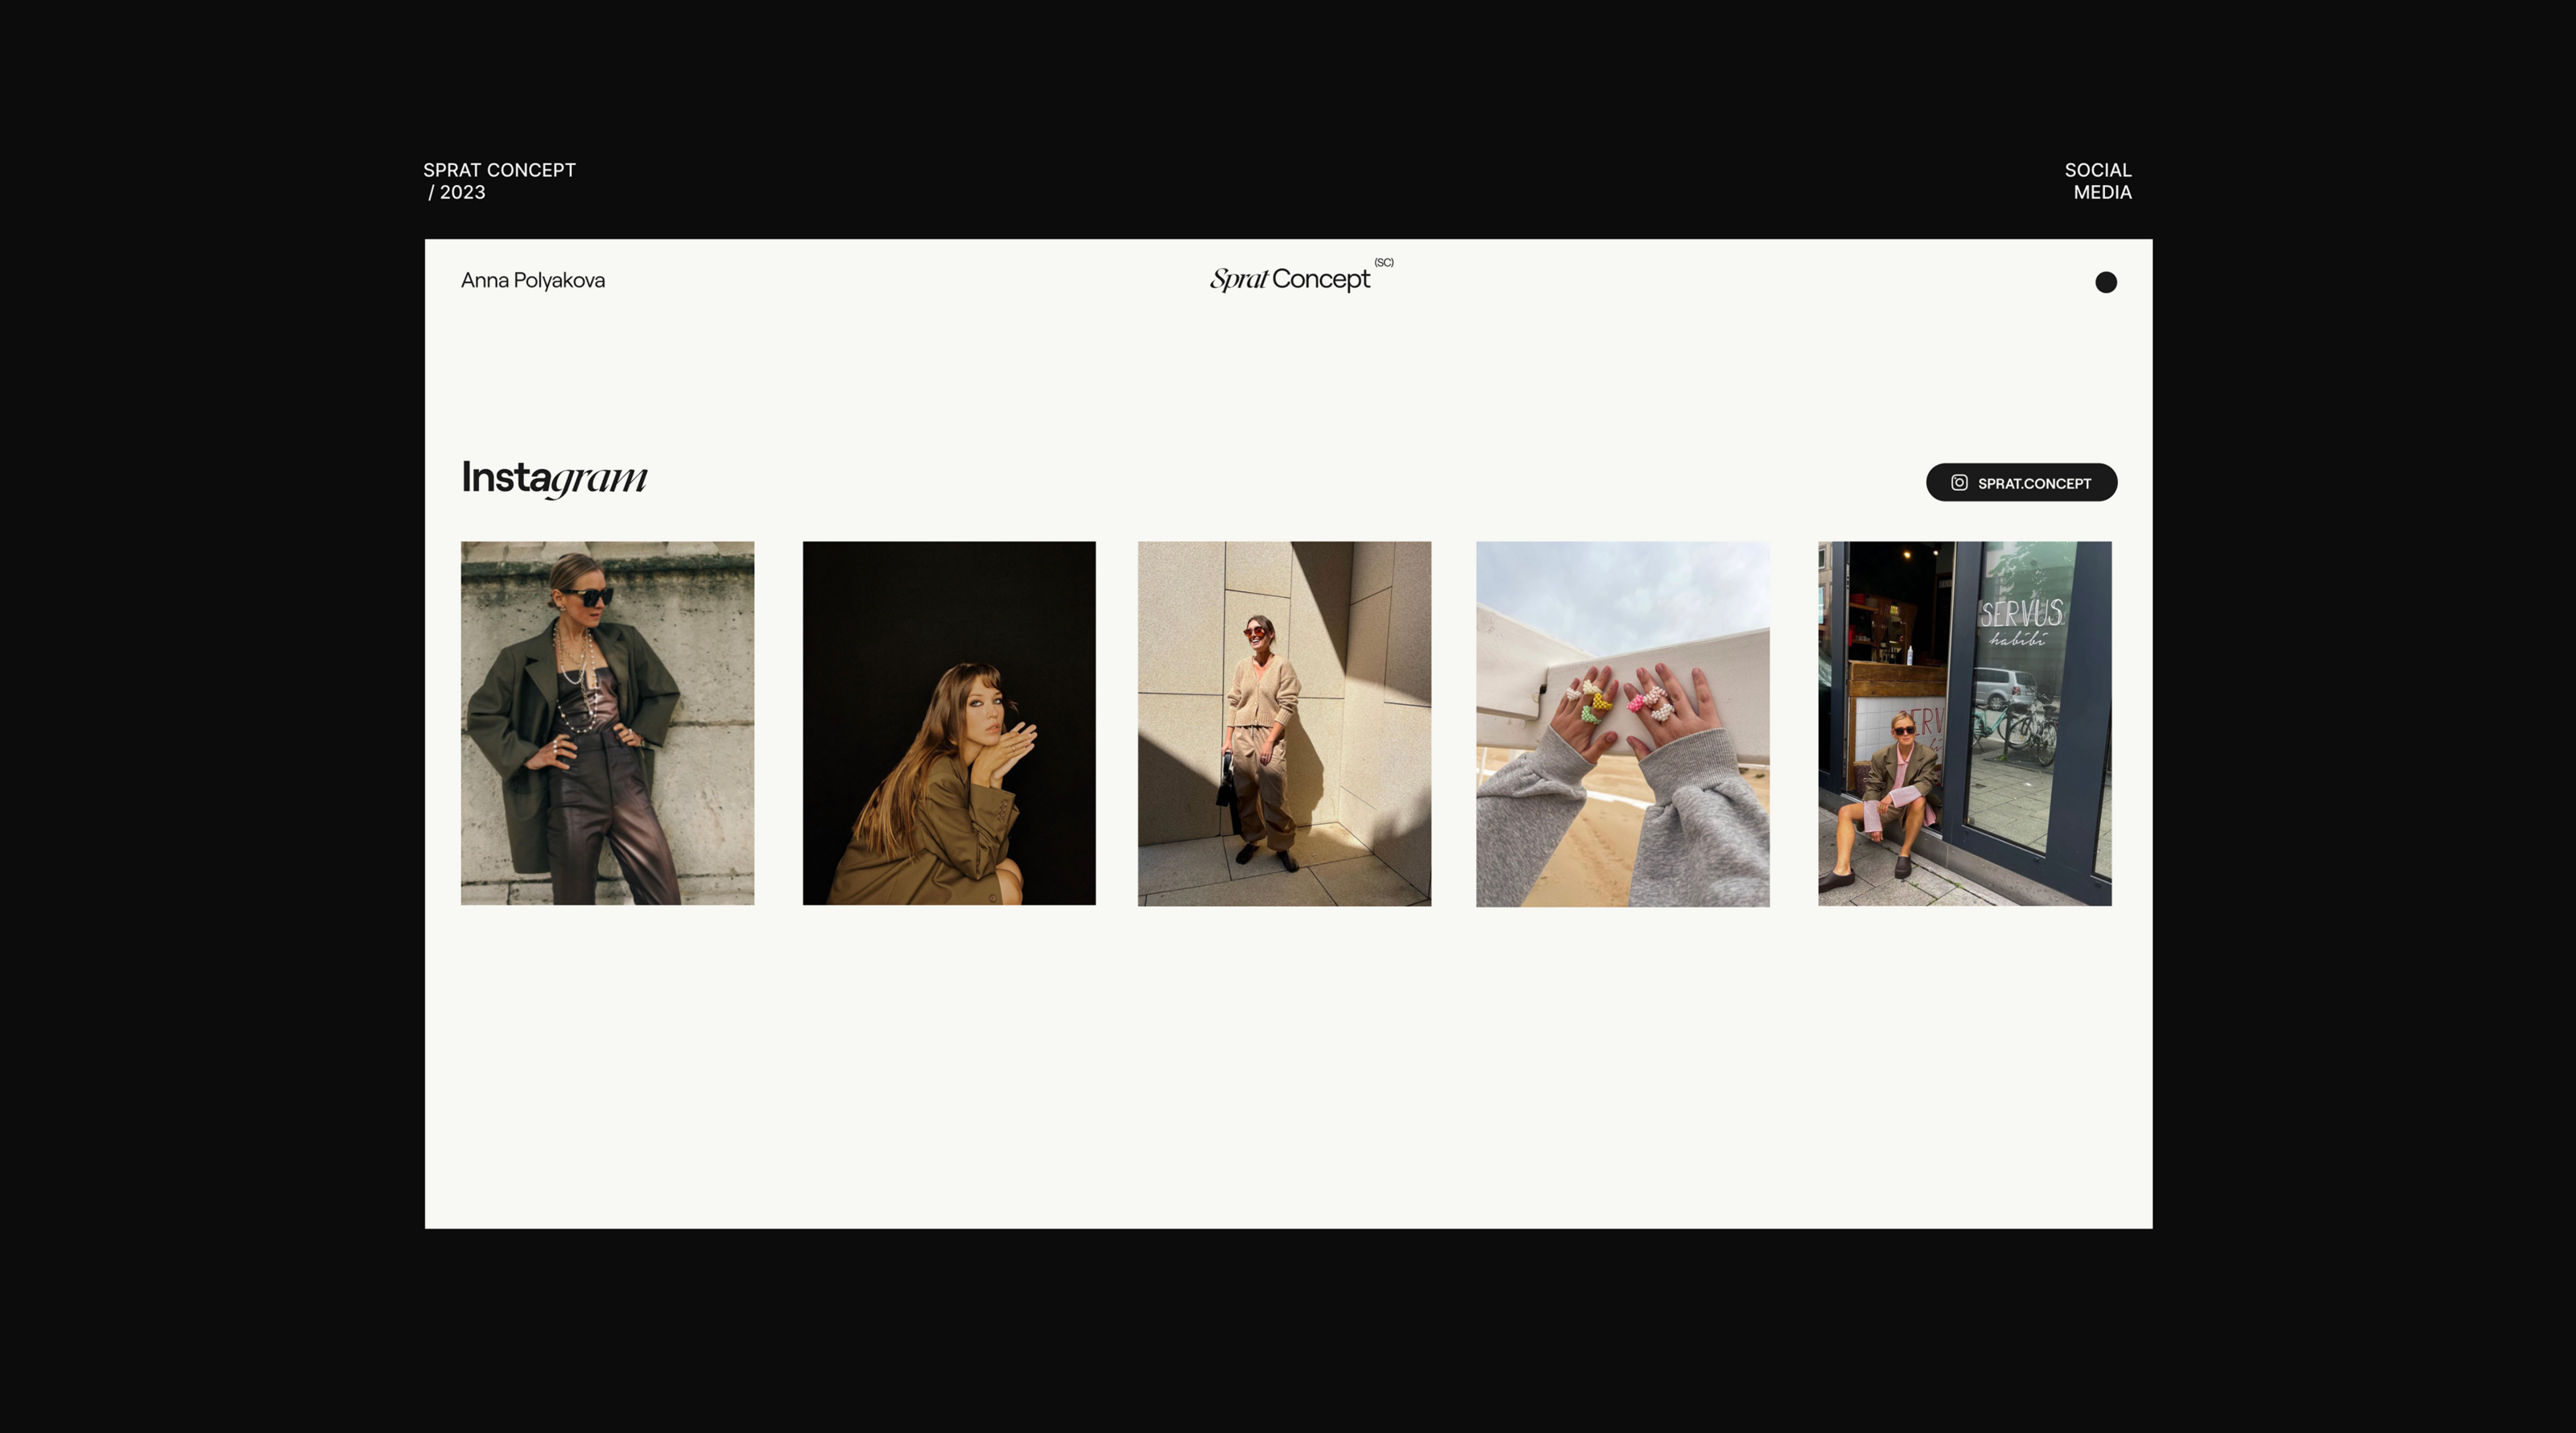Click the italic 'gram' part of the heading
2576x1433 pixels.
[599, 479]
